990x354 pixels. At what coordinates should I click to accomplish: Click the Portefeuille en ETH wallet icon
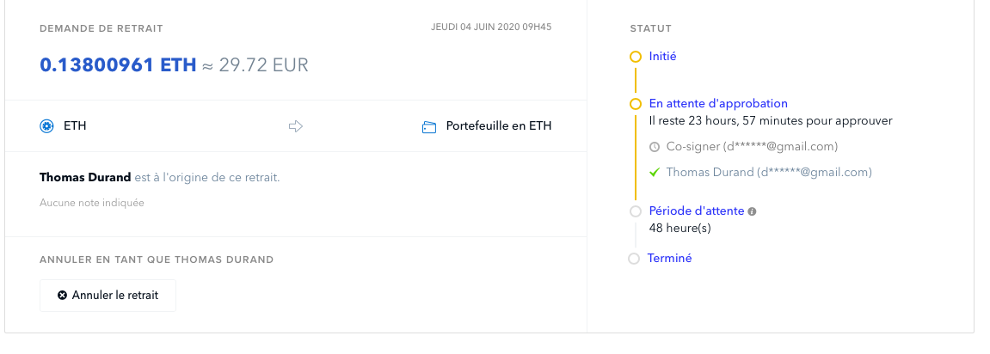point(430,126)
